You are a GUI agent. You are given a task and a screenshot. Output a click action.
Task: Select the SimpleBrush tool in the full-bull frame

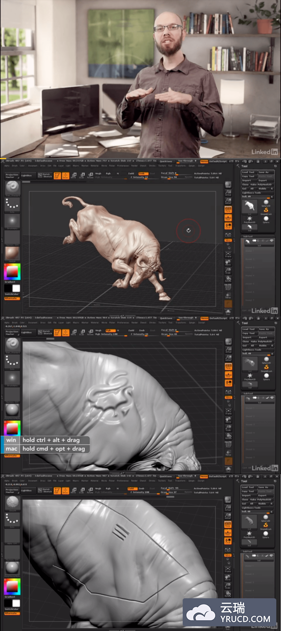tap(266, 211)
